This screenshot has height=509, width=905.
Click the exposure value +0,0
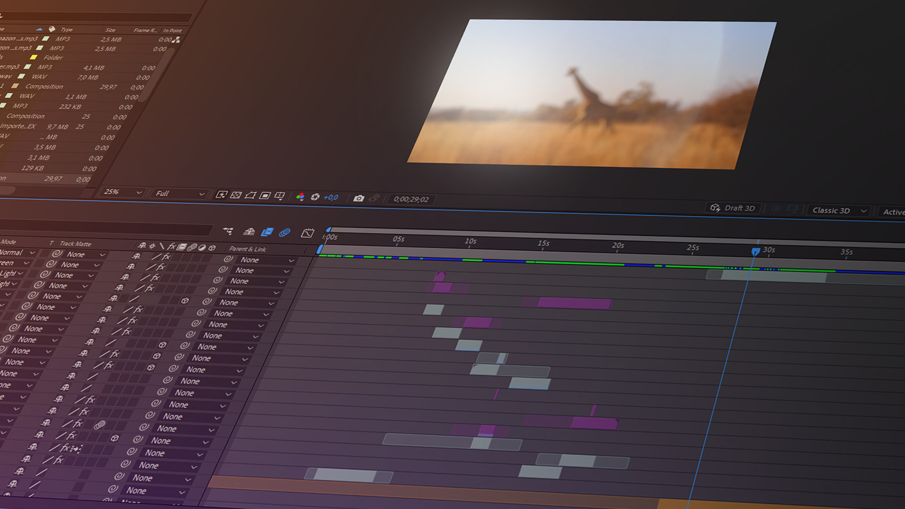click(331, 197)
